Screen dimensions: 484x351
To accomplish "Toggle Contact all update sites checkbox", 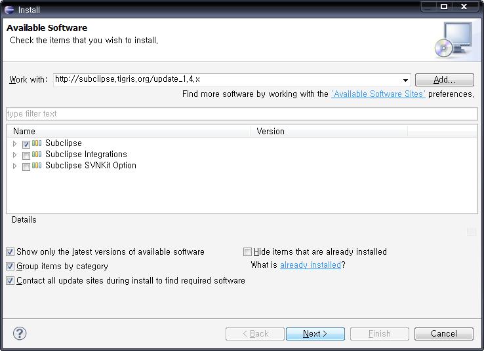I will point(10,280).
